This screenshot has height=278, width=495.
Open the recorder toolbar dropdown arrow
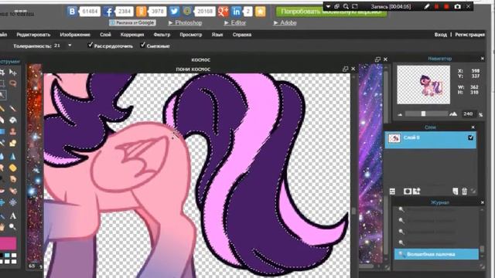tap(328, 6)
